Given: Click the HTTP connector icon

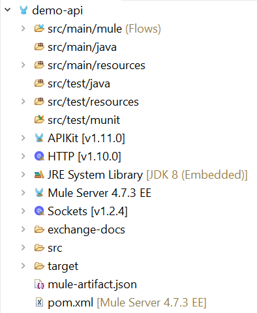Looking at the screenshot, I should pos(39,156).
